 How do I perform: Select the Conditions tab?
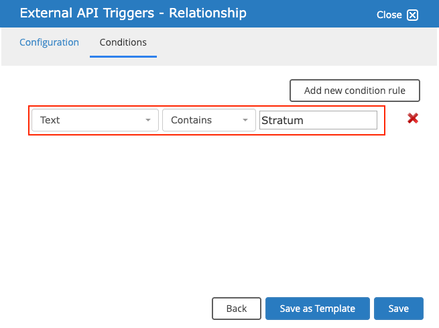123,42
